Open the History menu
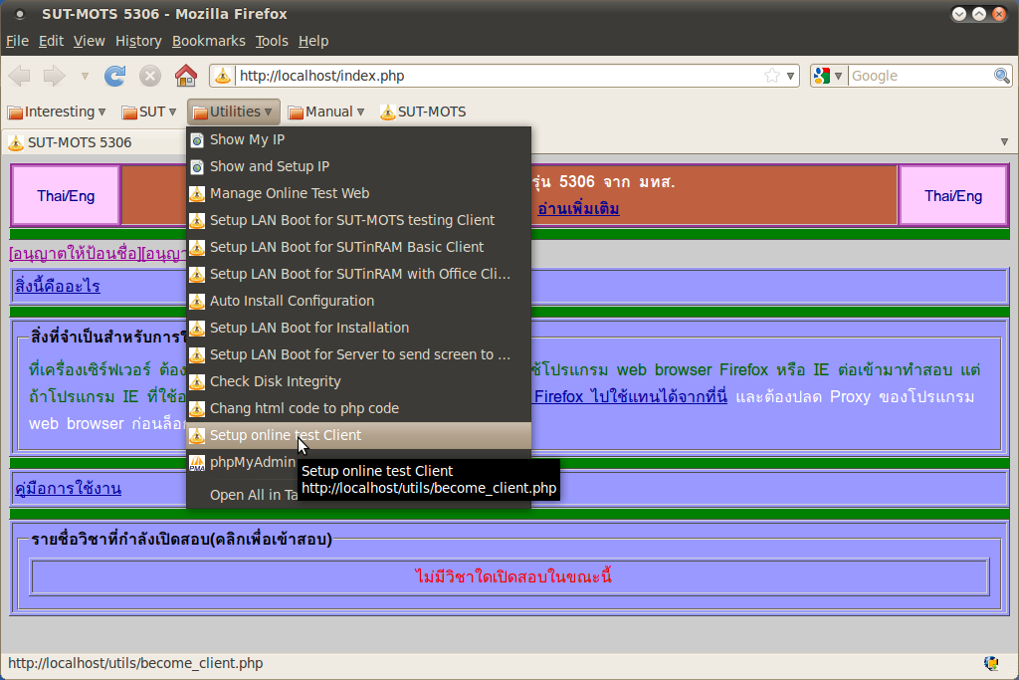The height and width of the screenshot is (680, 1019). coord(138,41)
